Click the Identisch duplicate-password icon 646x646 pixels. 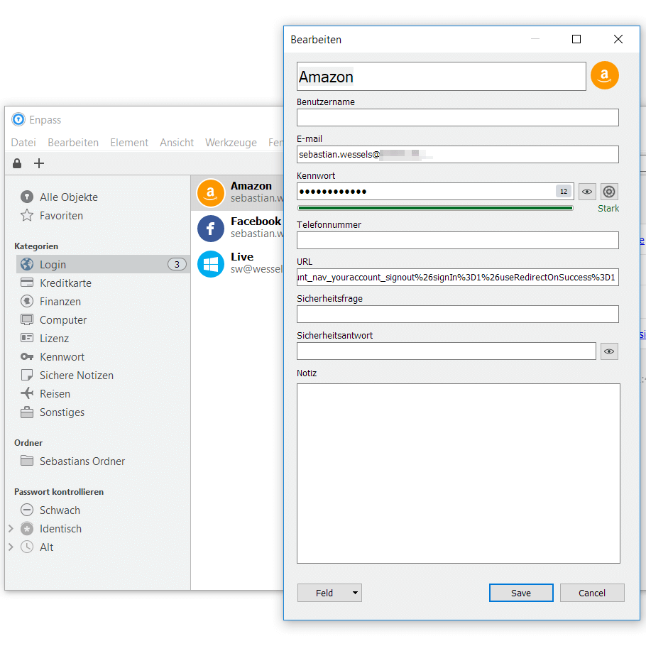(x=27, y=529)
